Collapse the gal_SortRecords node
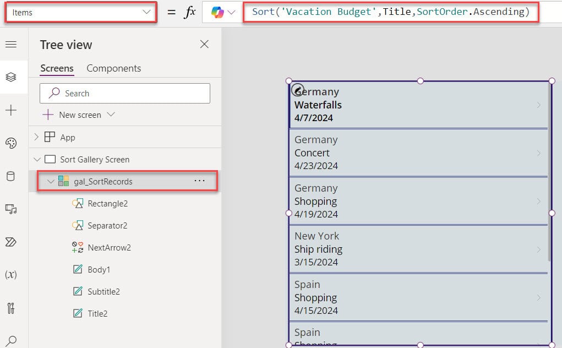This screenshot has height=348, width=562. click(51, 181)
